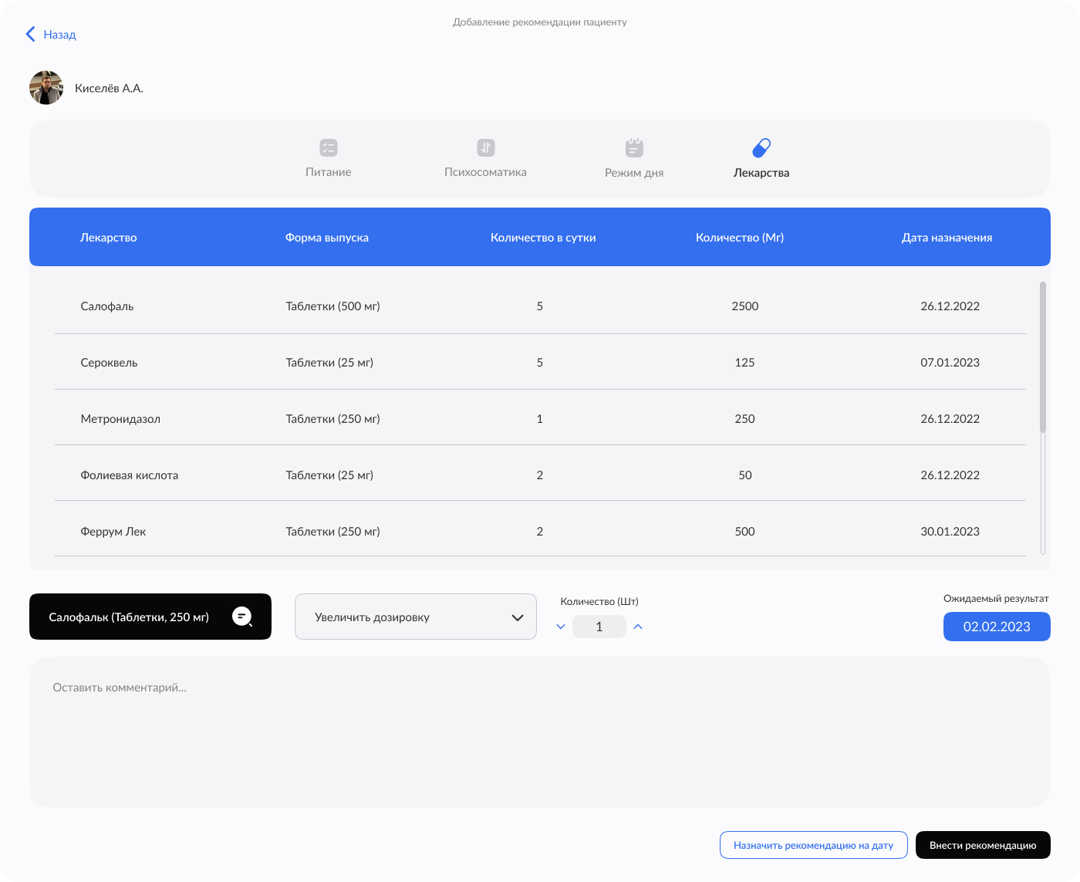Click the Количество (Шт) label

599,602
